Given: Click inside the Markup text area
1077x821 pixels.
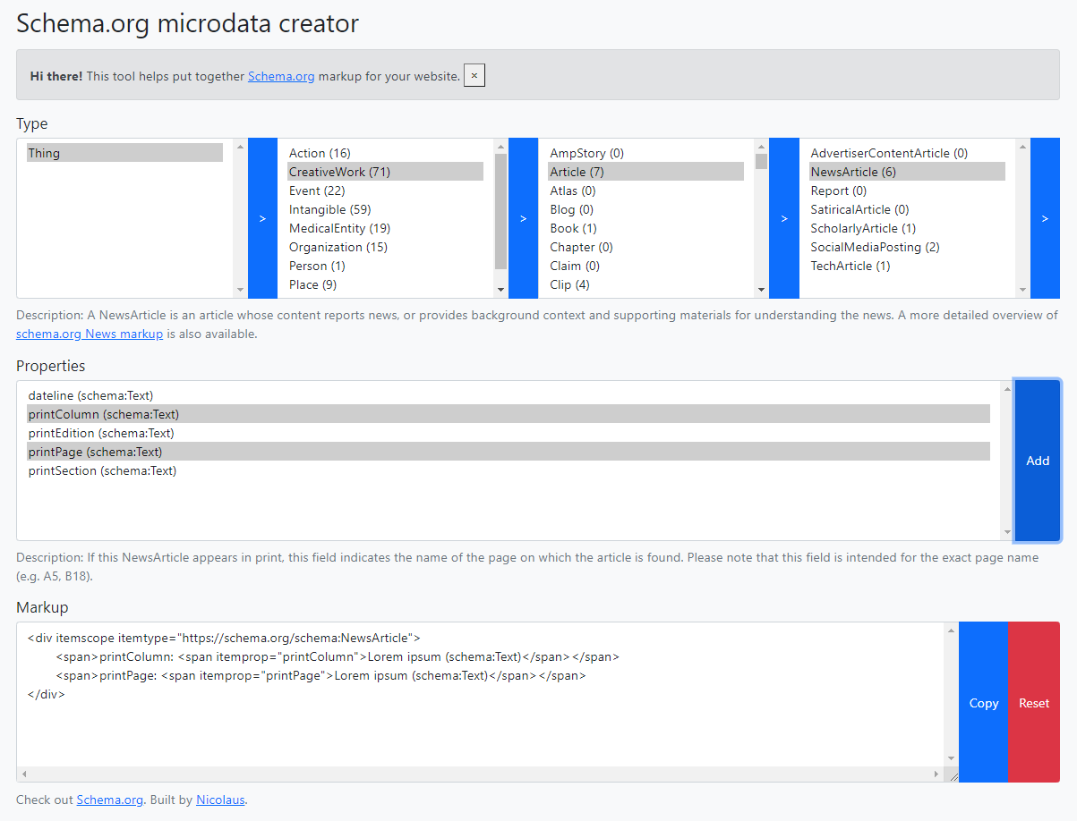Looking at the screenshot, I should point(481,694).
